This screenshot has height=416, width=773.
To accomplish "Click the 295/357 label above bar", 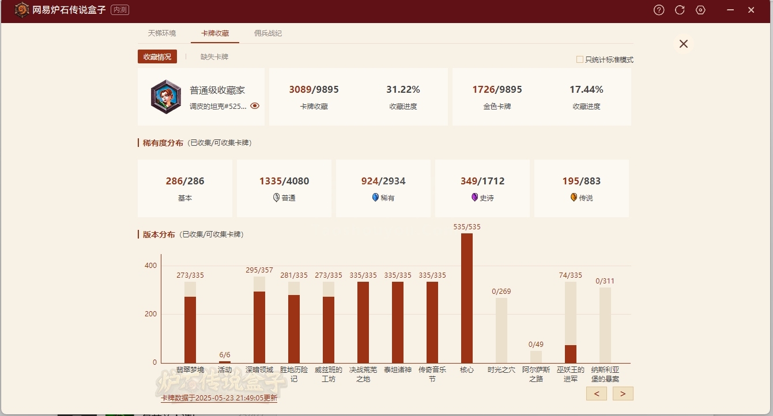I will point(259,270).
